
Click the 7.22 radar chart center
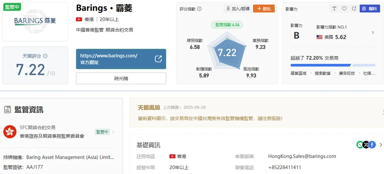coord(227,52)
